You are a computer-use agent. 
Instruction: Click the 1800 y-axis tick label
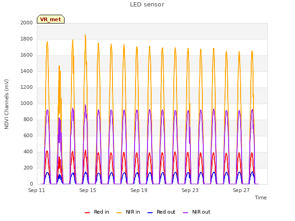pos(27,39)
